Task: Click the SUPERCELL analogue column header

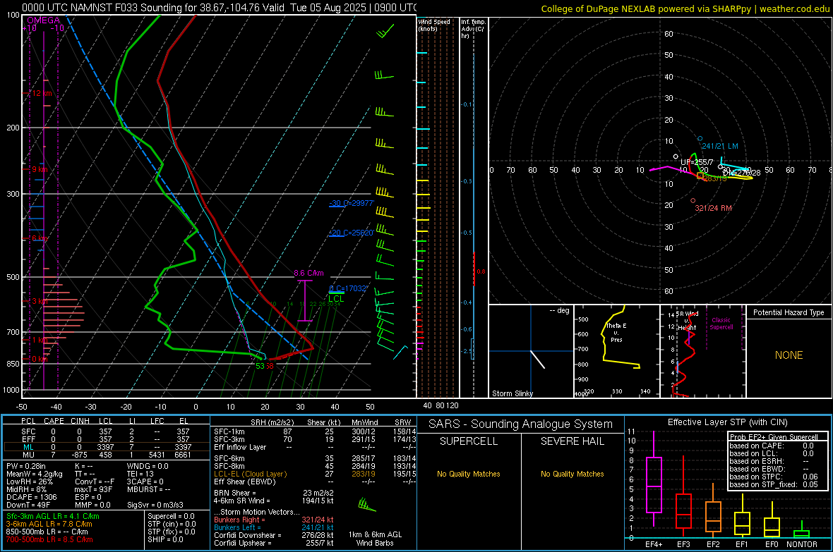Action: [x=469, y=441]
